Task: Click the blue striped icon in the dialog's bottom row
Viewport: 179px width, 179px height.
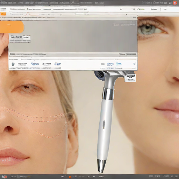Action: tap(119, 64)
